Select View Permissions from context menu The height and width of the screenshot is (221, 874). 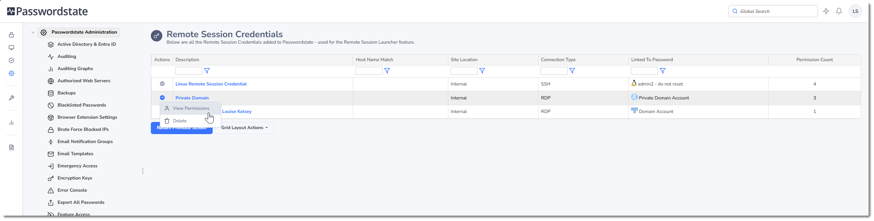click(x=191, y=108)
